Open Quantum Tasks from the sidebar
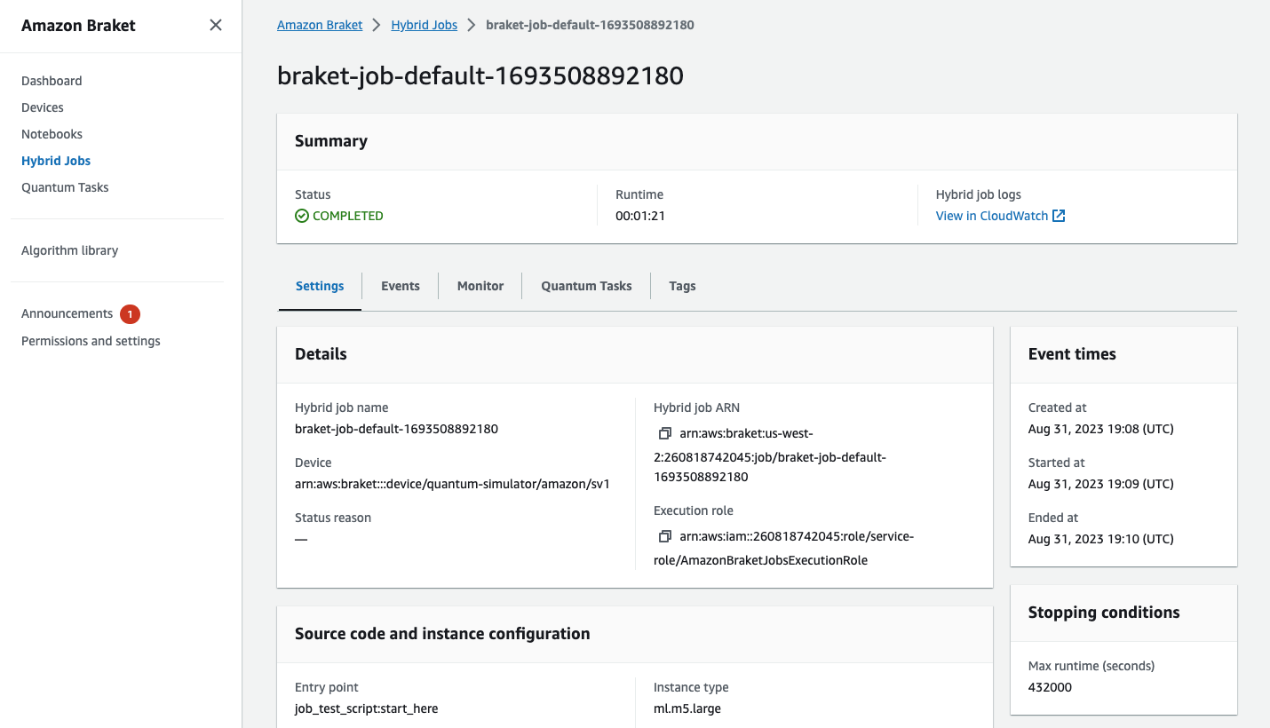1270x728 pixels. pos(65,187)
